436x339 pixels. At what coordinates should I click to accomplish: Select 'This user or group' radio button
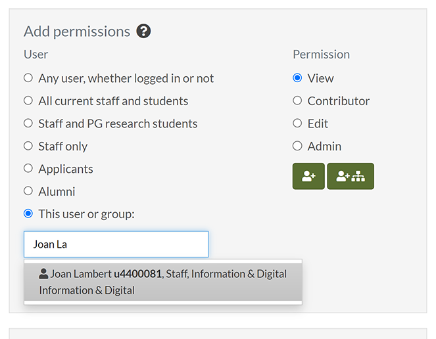point(28,214)
